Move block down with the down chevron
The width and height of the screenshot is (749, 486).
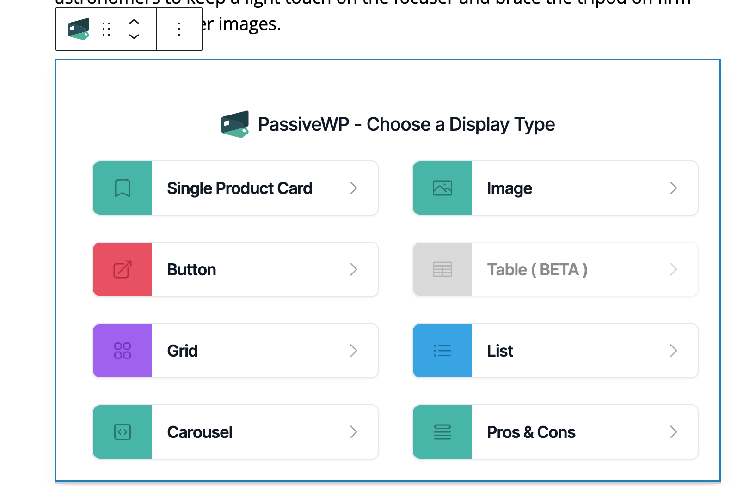[134, 37]
